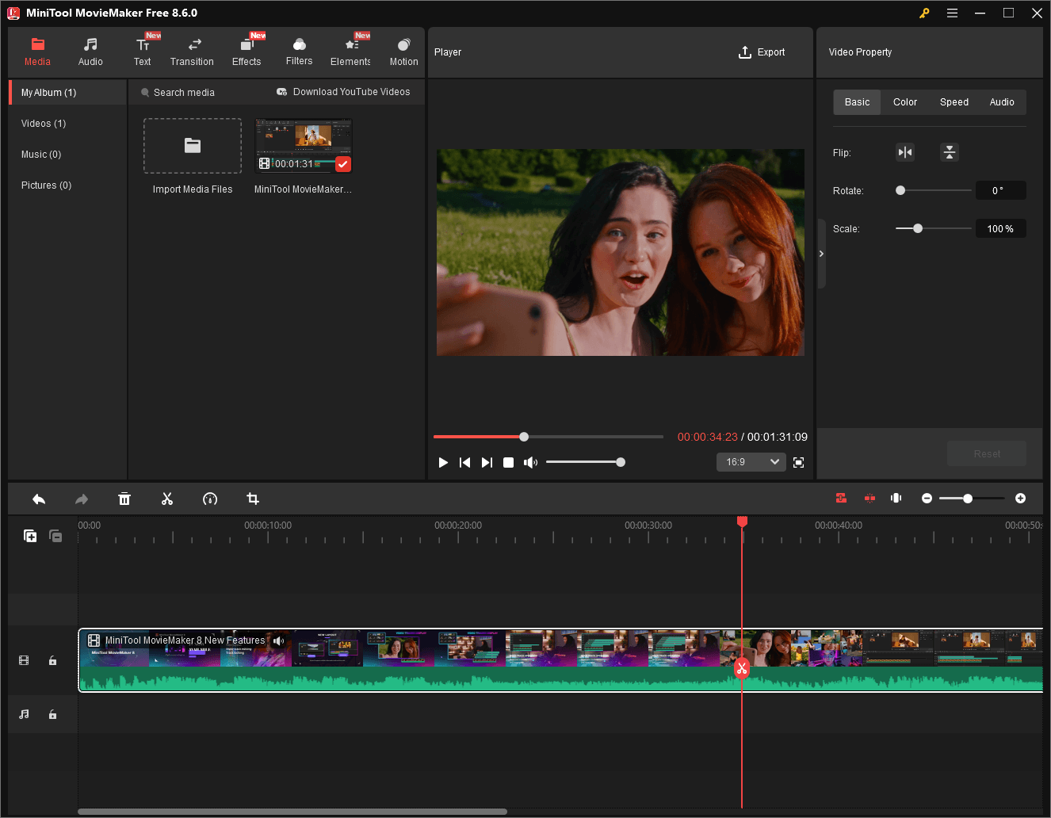Image resolution: width=1051 pixels, height=818 pixels.
Task: Flip the video vertically
Action: tap(950, 152)
